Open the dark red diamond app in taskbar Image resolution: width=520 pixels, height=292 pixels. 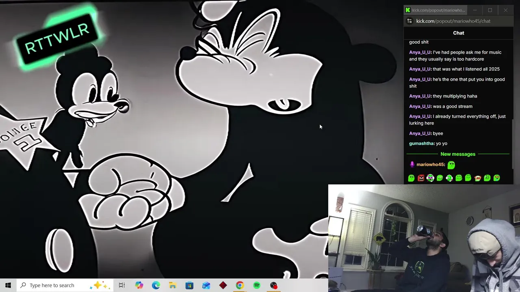coord(223,285)
